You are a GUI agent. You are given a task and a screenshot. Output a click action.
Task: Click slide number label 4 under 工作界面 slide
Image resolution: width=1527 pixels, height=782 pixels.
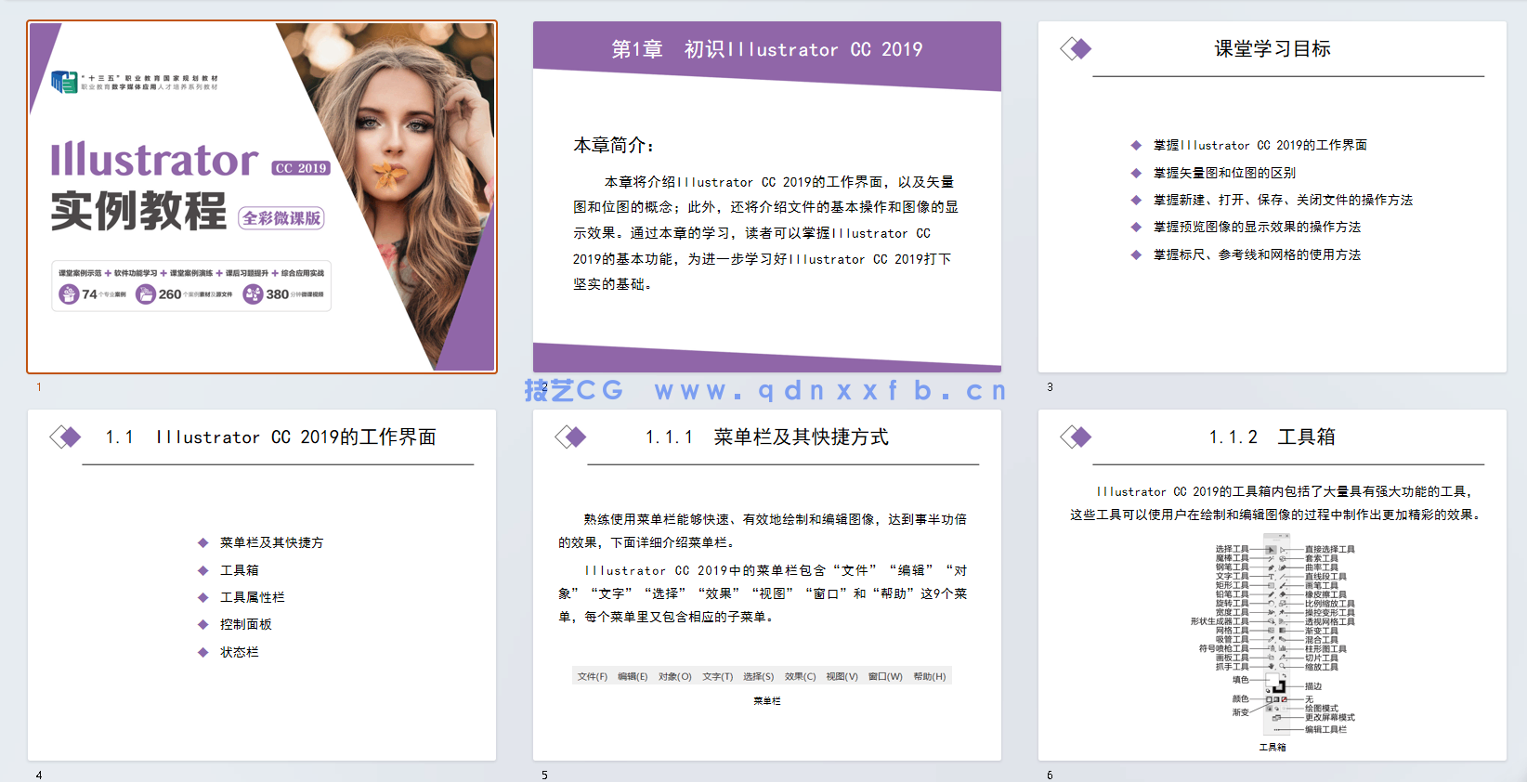39,775
